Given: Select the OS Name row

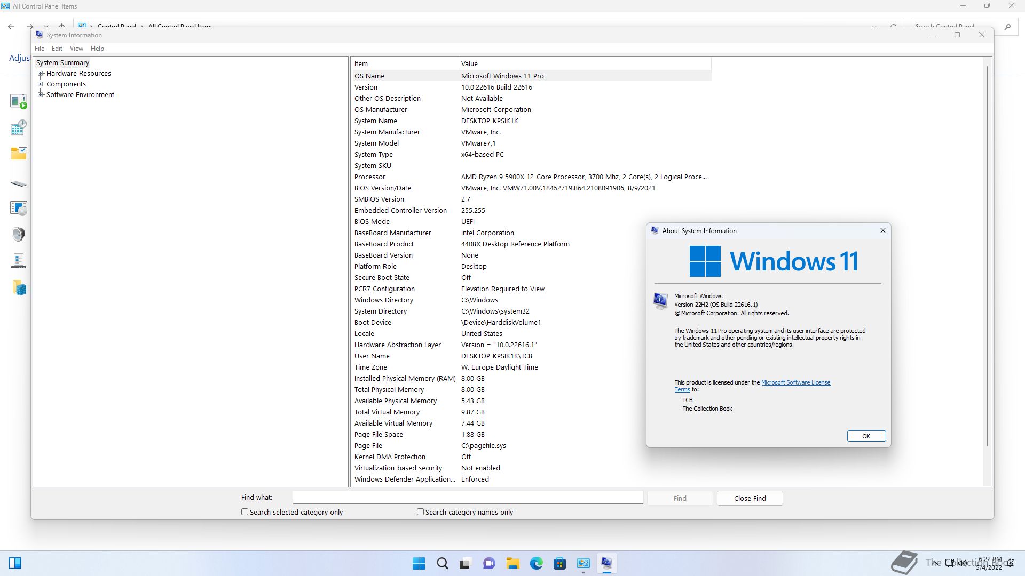Looking at the screenshot, I should click(532, 76).
